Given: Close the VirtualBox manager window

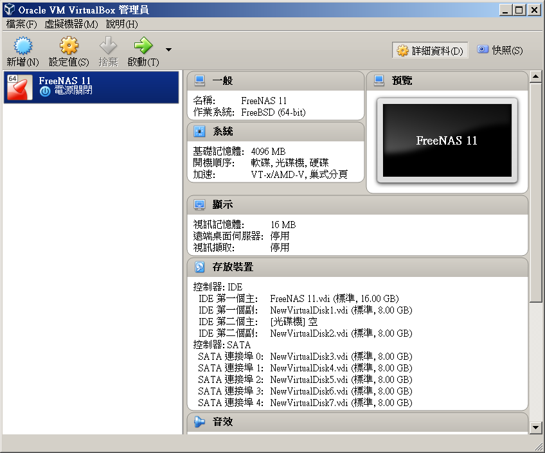Looking at the screenshot, I should [x=534, y=10].
